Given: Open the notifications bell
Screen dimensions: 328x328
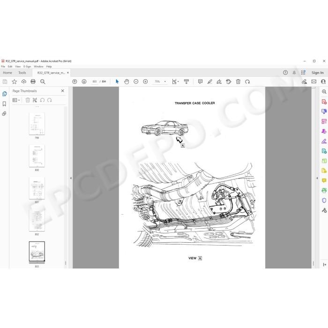Looking at the screenshot, I should pos(294,73).
